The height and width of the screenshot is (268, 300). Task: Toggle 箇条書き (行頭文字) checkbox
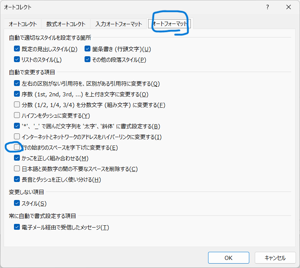pyautogui.click(x=87, y=49)
